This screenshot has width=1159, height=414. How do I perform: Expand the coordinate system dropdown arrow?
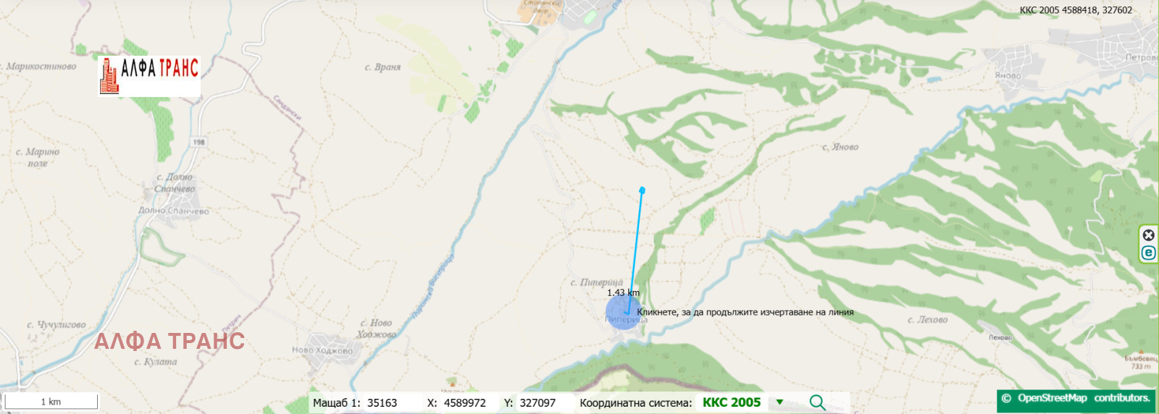pyautogui.click(x=779, y=402)
